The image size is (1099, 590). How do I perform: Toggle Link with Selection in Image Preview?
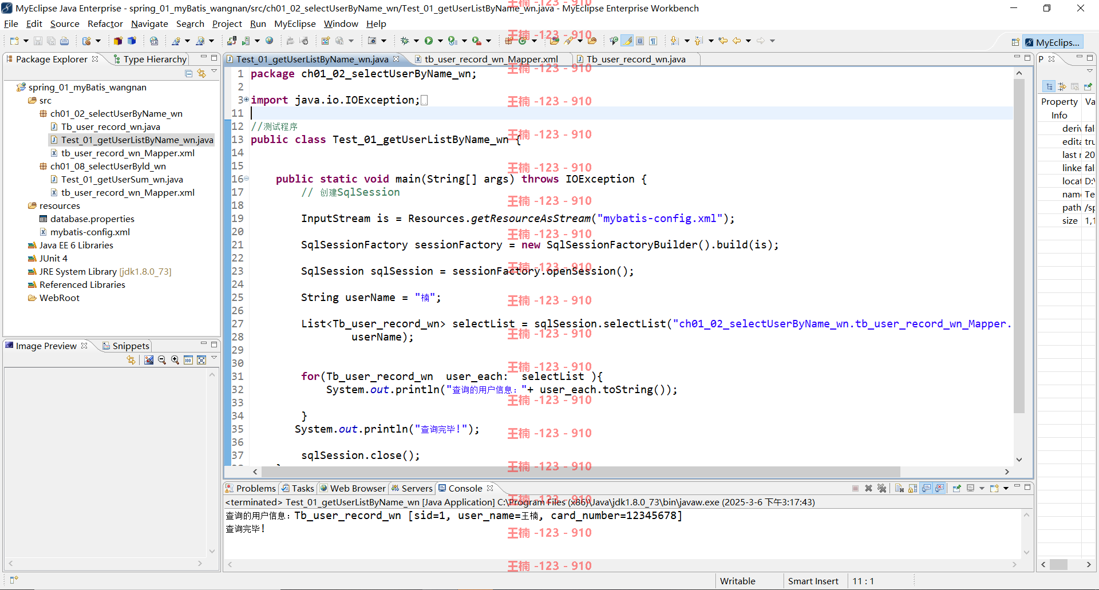coord(131,360)
